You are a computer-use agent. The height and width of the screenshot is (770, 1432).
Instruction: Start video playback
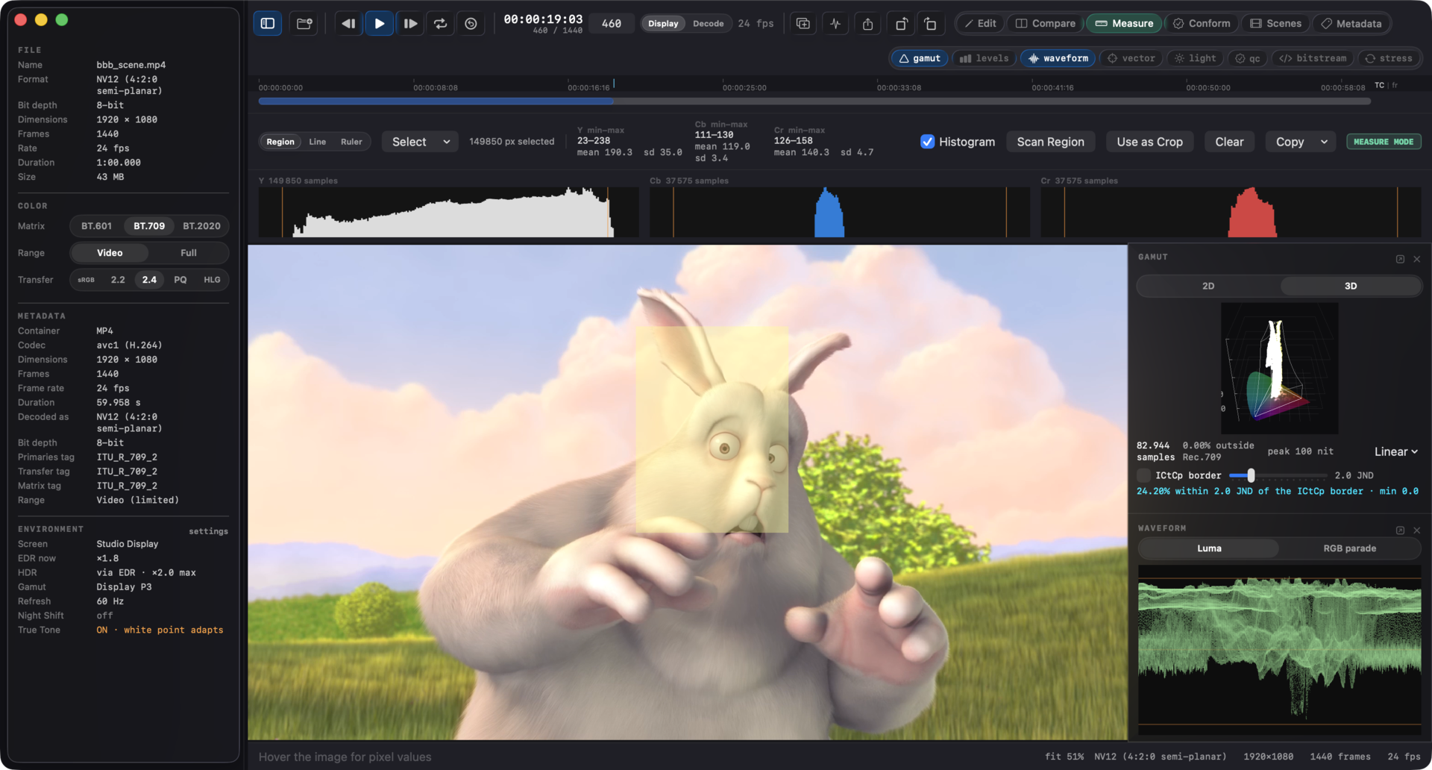379,23
